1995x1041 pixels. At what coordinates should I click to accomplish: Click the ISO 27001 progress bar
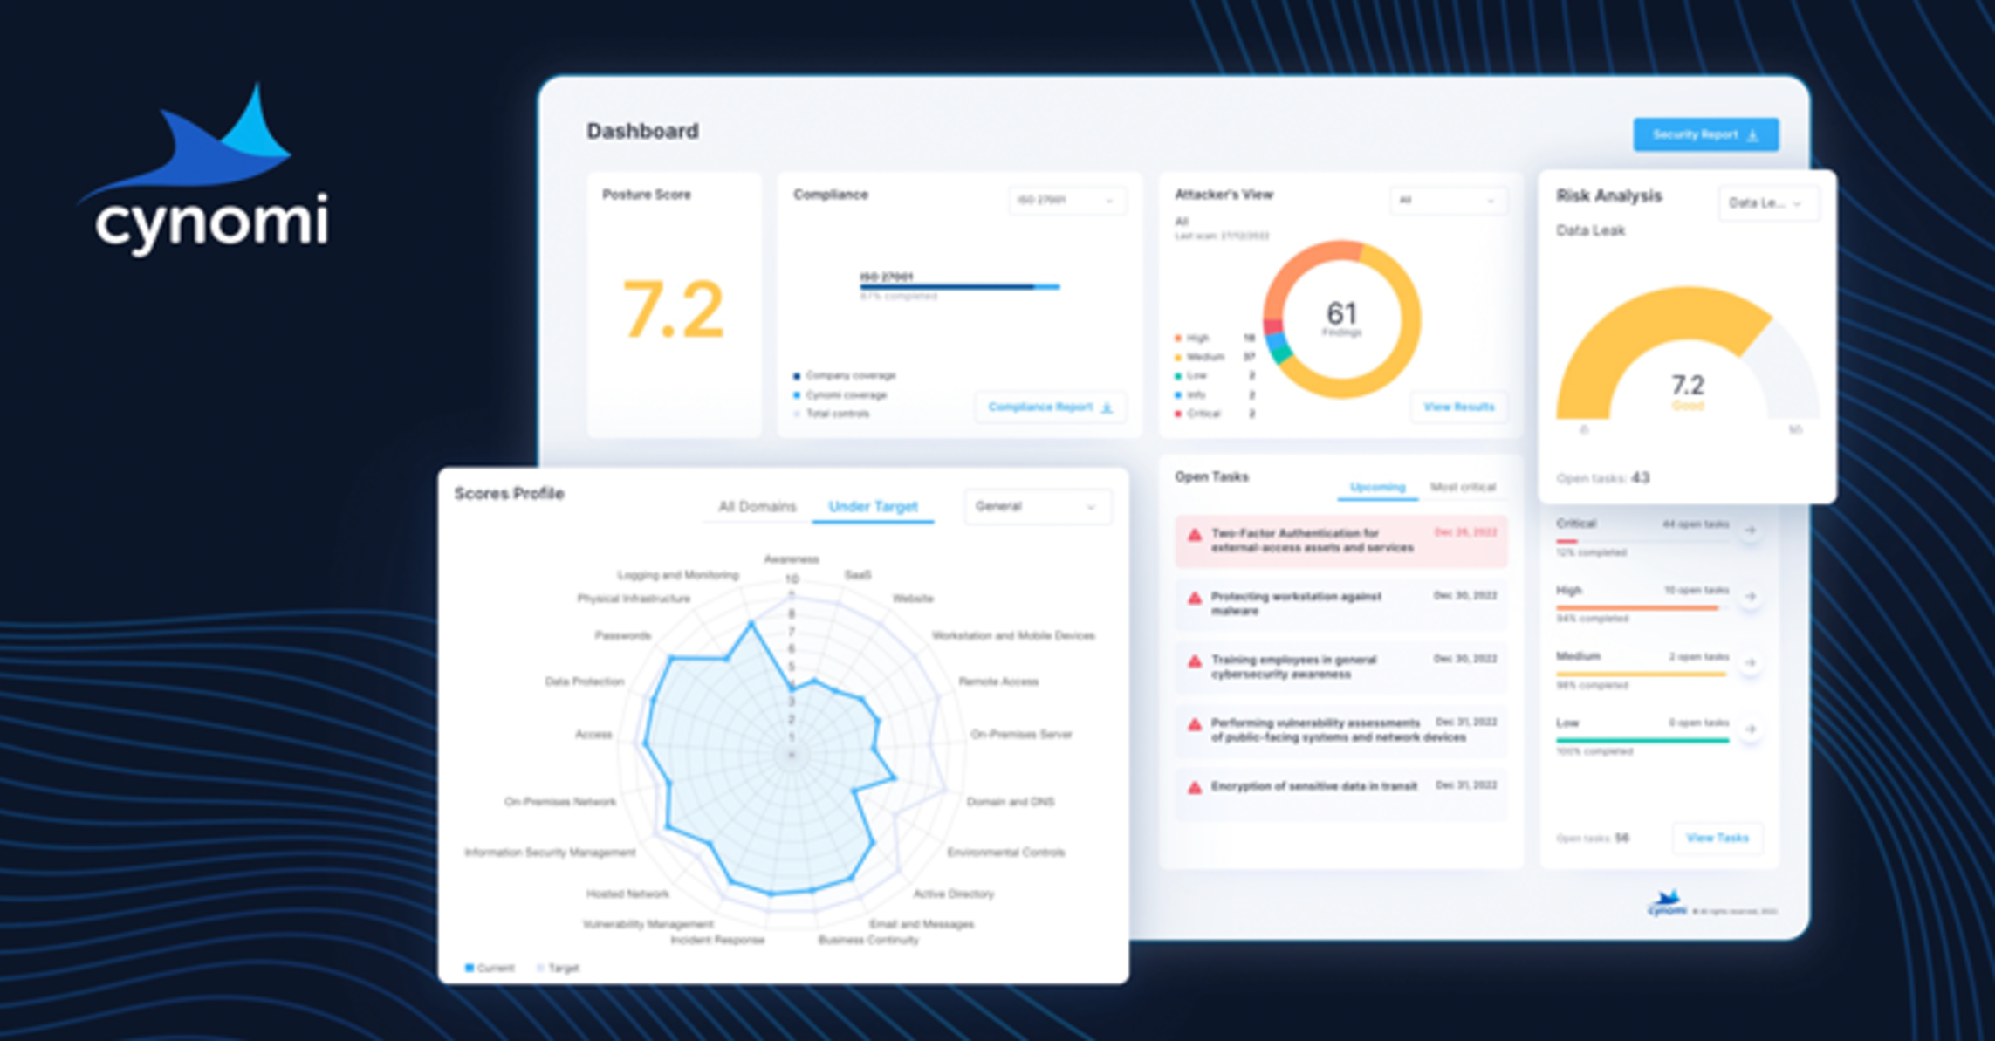(958, 286)
